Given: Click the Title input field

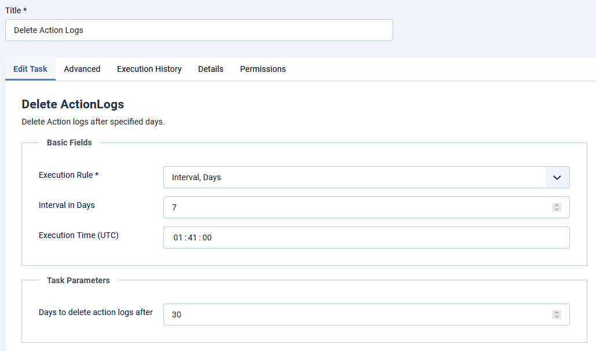Looking at the screenshot, I should point(199,30).
